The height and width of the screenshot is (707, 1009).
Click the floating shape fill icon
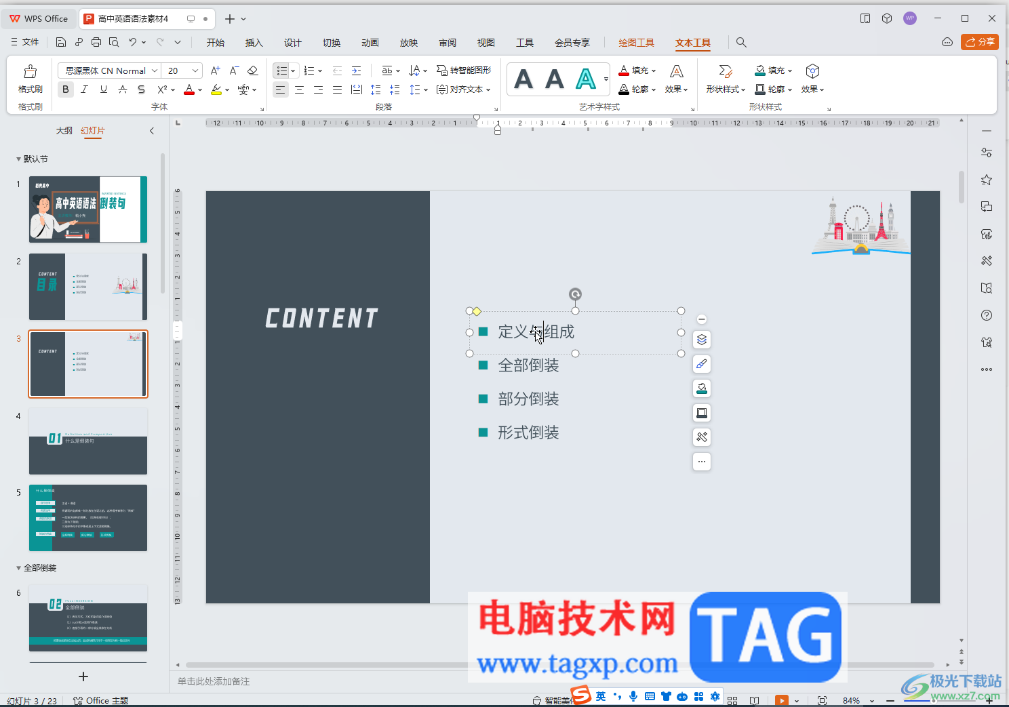pyautogui.click(x=702, y=388)
